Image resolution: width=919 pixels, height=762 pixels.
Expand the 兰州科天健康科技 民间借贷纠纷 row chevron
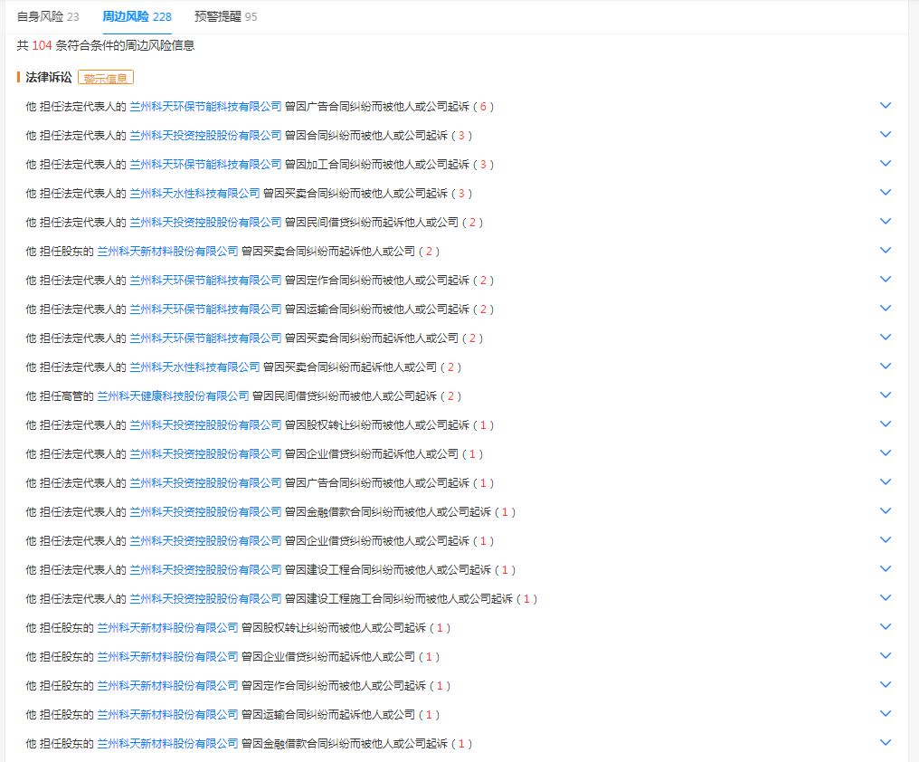point(886,395)
